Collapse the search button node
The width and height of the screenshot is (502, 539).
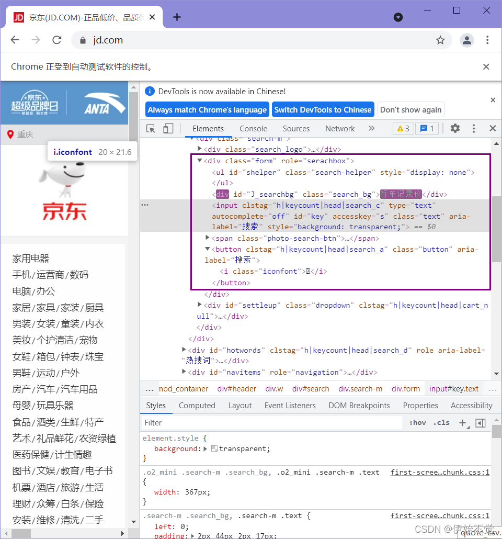207,249
